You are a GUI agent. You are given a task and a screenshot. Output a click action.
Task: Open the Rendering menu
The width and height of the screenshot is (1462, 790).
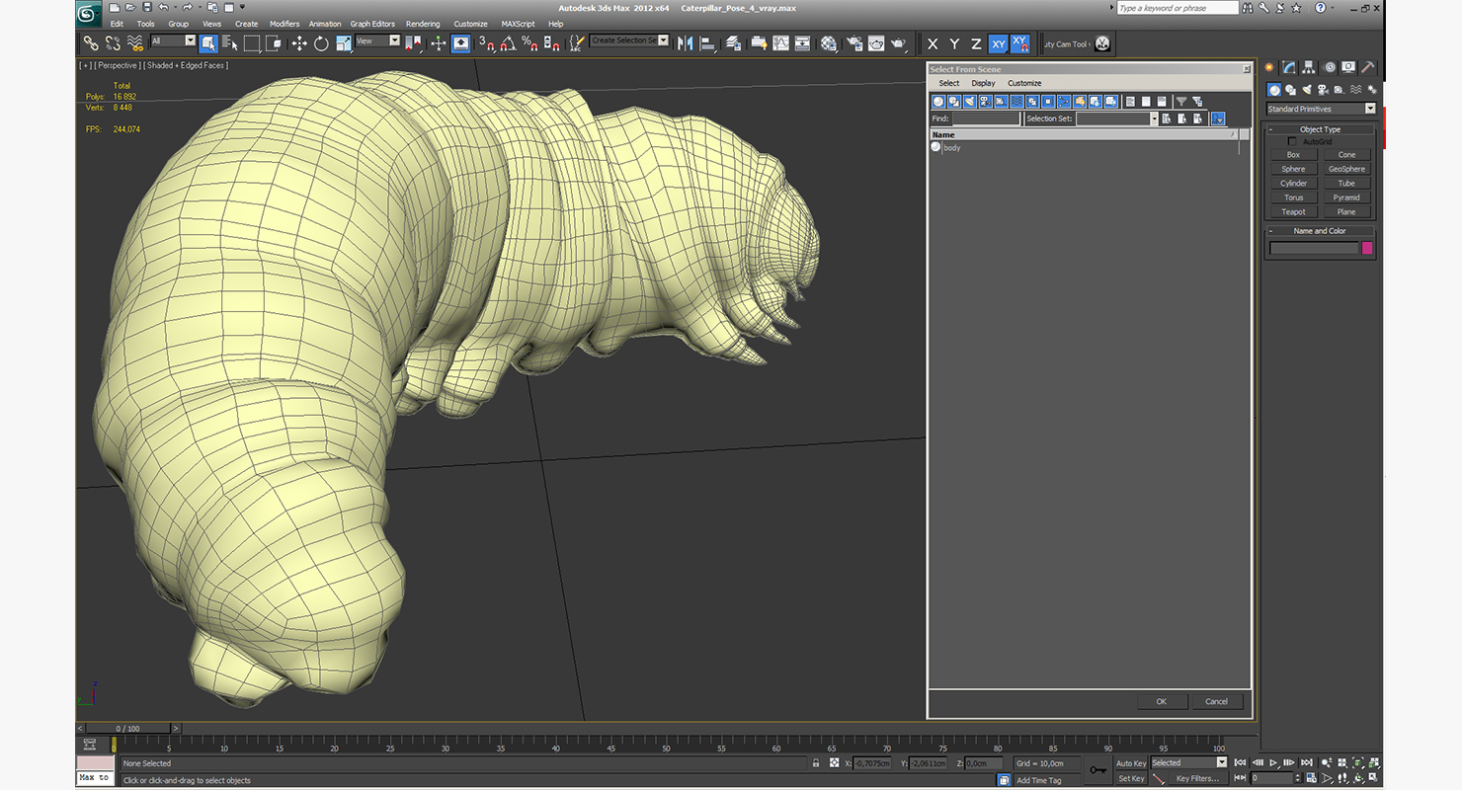click(x=423, y=24)
